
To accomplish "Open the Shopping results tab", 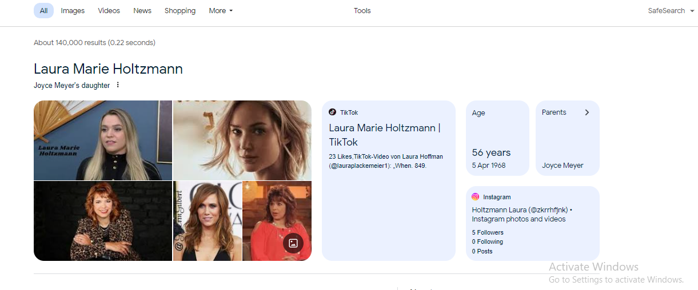I will tap(180, 11).
